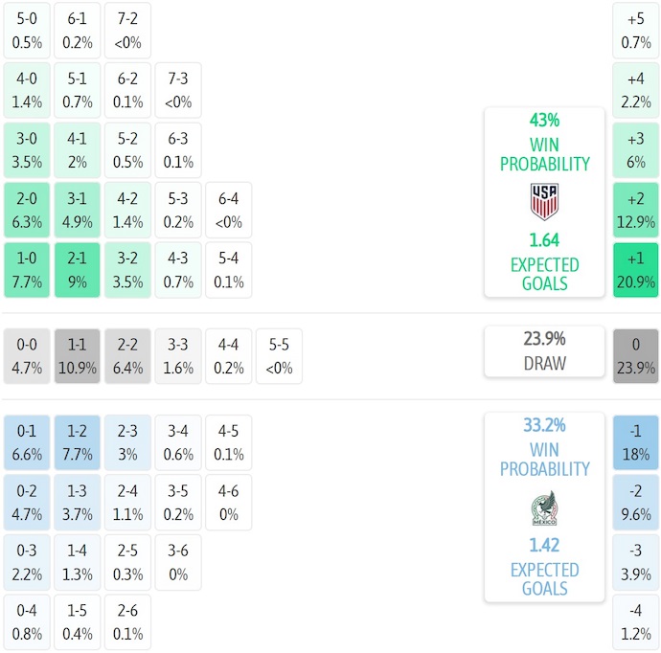Click the Mexico team crest icon
The width and height of the screenshot is (661, 653).
(x=544, y=507)
